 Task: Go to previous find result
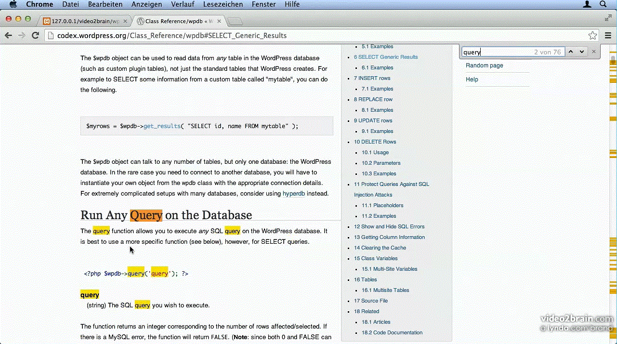(x=571, y=52)
